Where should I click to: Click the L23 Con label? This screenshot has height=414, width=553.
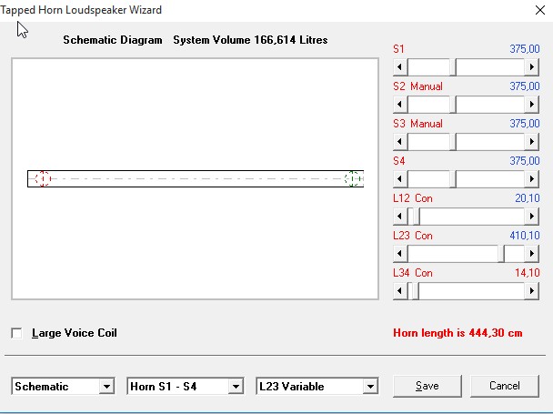413,236
